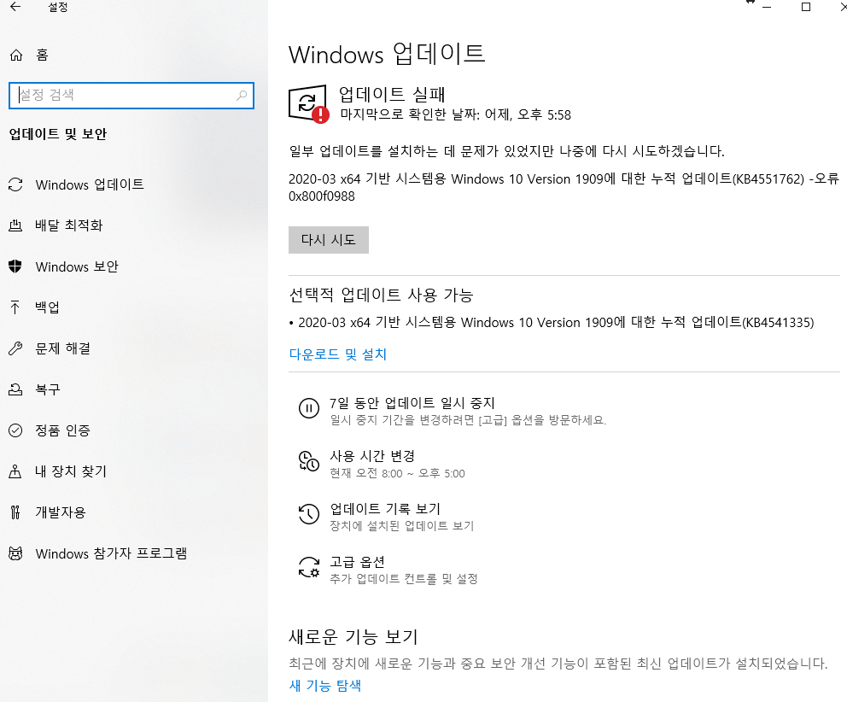Image resolution: width=847 pixels, height=702 pixels.
Task: Click the Windows 참가자 프로그램 cat icon
Action: 15,553
